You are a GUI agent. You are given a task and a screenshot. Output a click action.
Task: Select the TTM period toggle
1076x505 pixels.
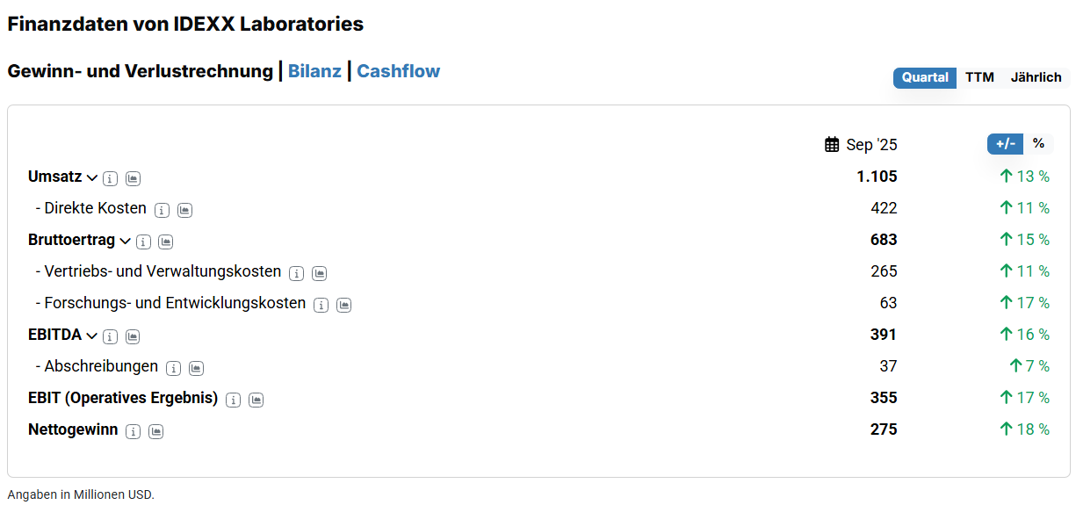click(979, 77)
